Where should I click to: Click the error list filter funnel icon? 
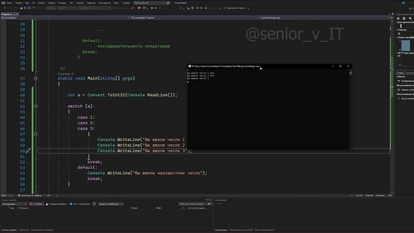click(x=94, y=204)
